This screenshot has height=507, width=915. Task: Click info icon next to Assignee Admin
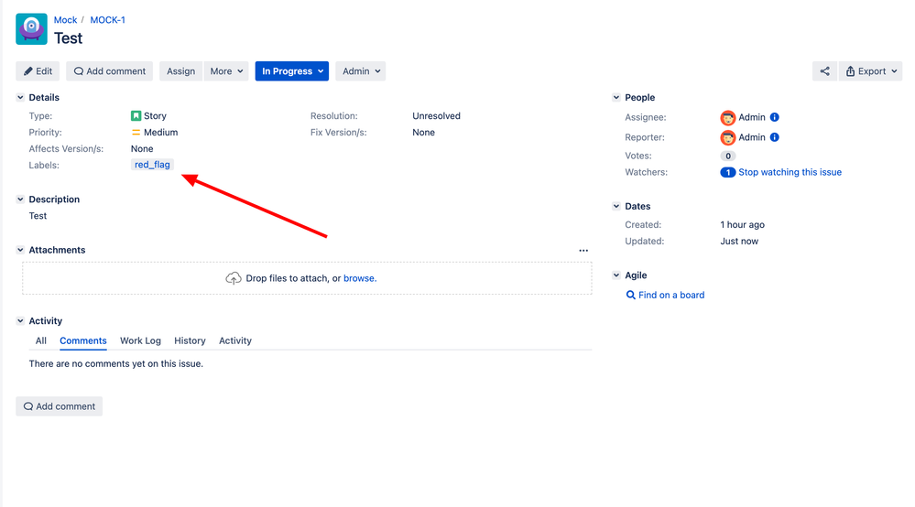click(774, 117)
